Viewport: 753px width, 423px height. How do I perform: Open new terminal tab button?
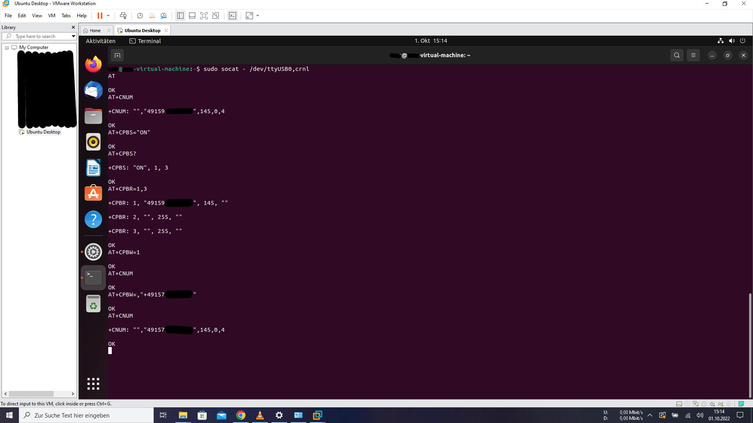tap(117, 55)
